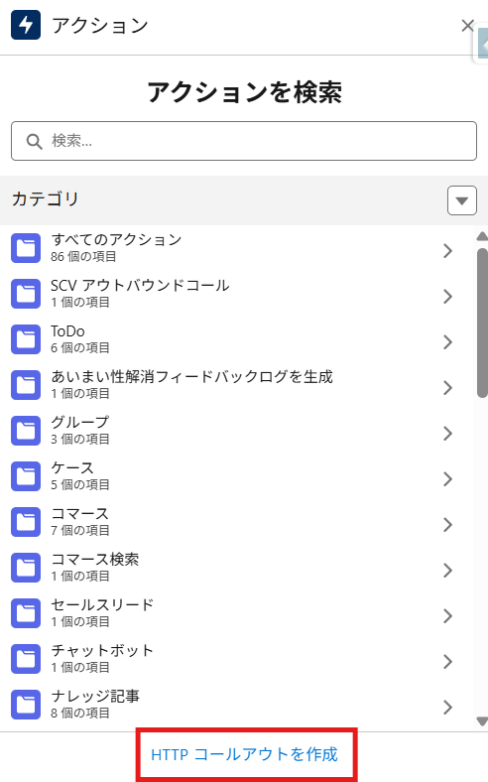Expand the セールスリード category chevron

[447, 615]
